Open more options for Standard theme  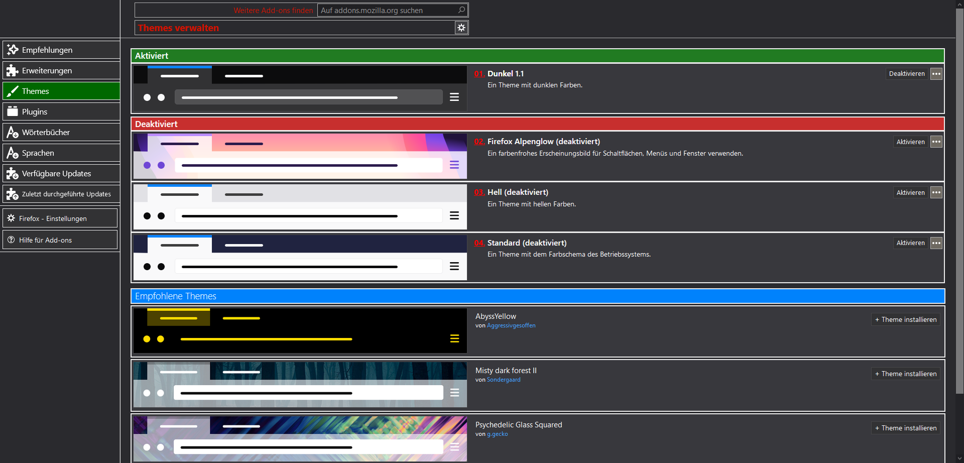[x=936, y=243]
